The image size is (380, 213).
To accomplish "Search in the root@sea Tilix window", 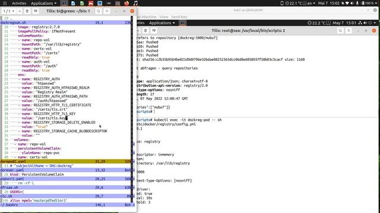I will [x=340, y=31].
